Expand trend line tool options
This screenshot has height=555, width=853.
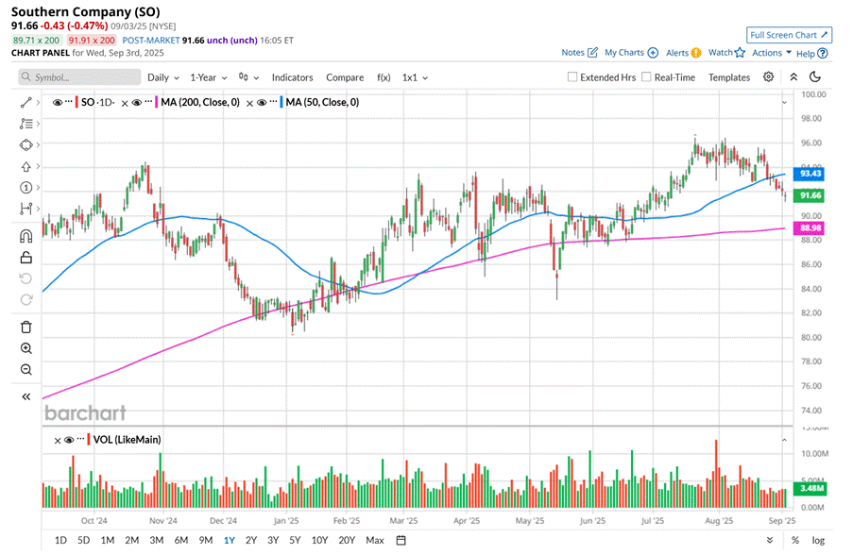click(38, 102)
